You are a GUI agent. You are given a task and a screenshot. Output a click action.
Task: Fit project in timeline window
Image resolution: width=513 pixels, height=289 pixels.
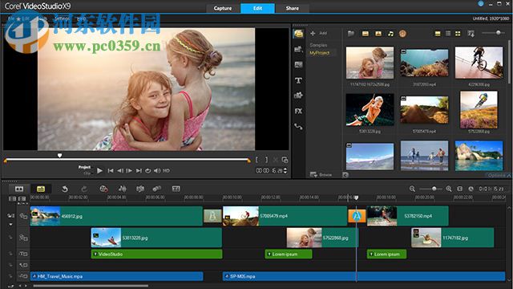click(459, 189)
